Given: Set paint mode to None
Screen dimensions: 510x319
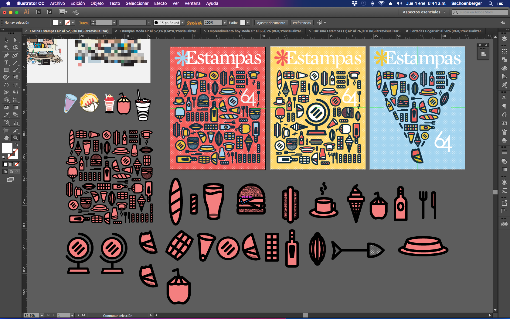Looking at the screenshot, I should point(17,164).
